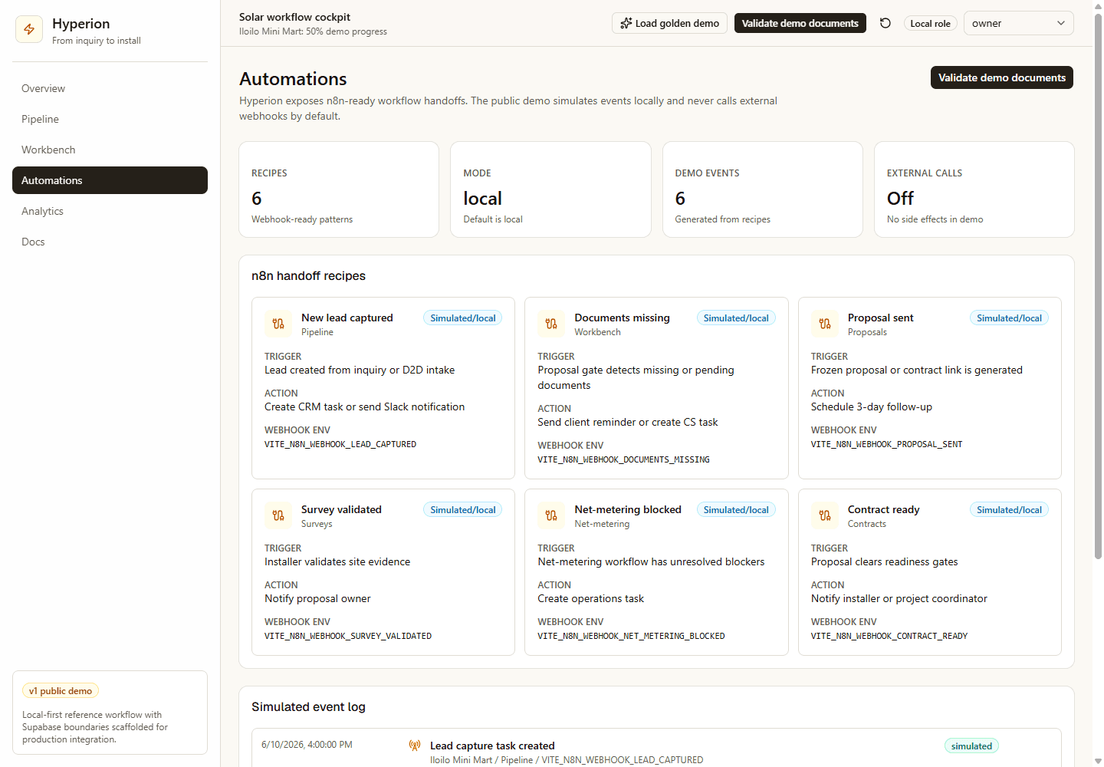Click Create CRM task or send Slack notification
Image resolution: width=1104 pixels, height=767 pixels.
[364, 407]
